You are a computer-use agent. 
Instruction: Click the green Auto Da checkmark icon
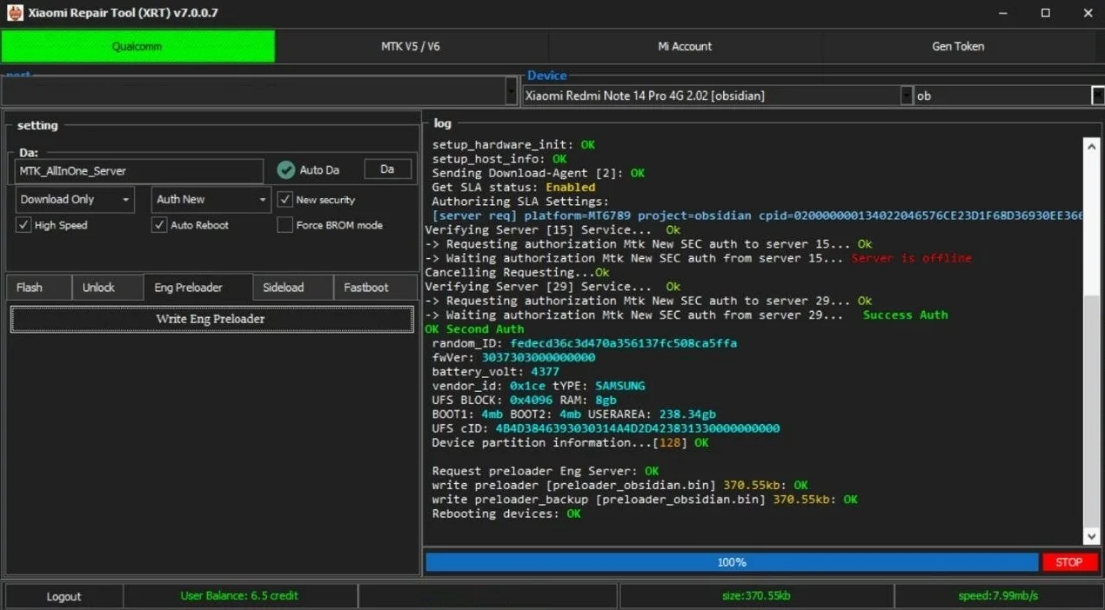click(286, 170)
